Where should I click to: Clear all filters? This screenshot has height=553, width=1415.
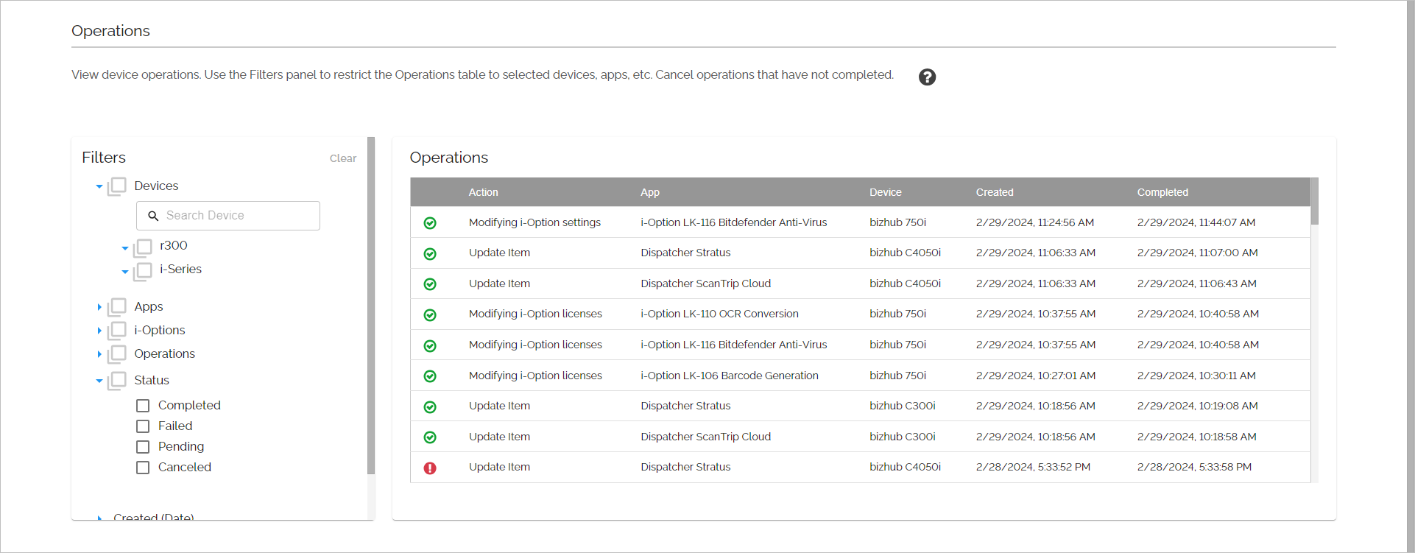(x=343, y=158)
